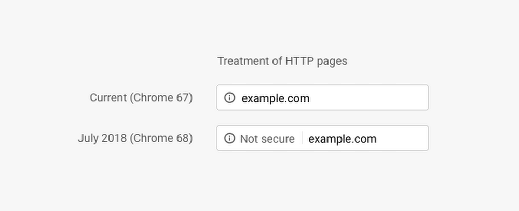Click the word Not in the warning chip

pos(249,139)
